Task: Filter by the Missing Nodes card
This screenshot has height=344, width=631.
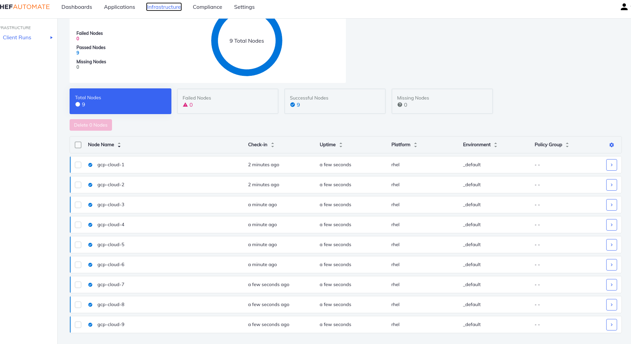Action: click(442, 101)
